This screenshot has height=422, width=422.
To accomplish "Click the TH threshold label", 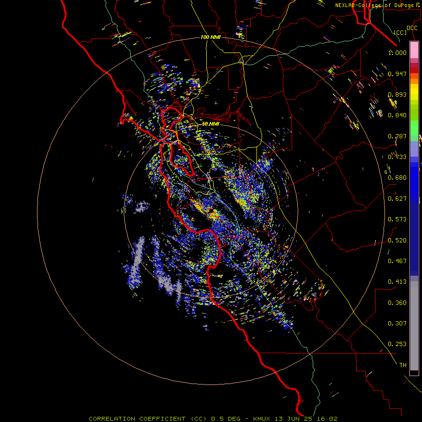I will (x=403, y=365).
